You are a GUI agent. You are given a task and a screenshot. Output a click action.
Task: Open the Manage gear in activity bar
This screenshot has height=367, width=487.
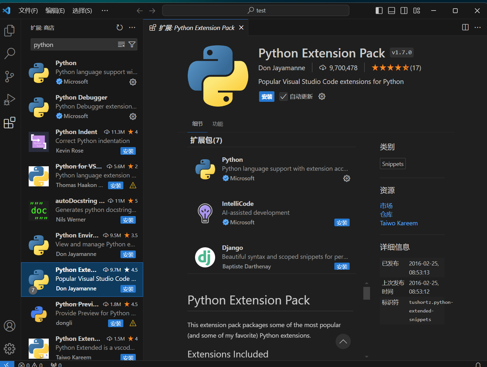point(10,349)
